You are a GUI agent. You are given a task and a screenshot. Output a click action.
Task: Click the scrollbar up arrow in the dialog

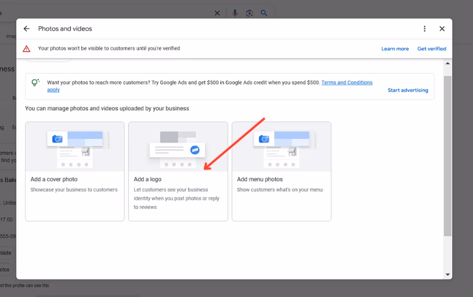tap(448, 63)
